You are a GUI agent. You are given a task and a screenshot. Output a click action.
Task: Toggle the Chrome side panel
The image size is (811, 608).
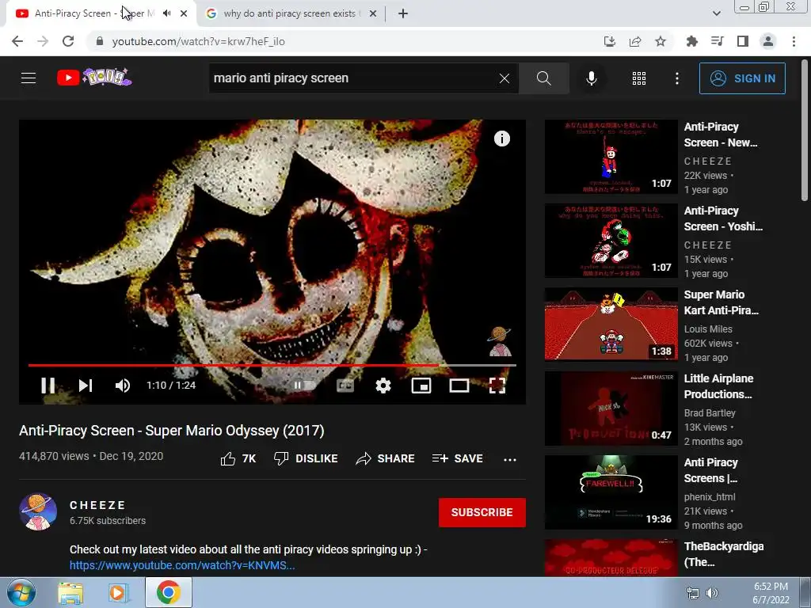(x=743, y=41)
